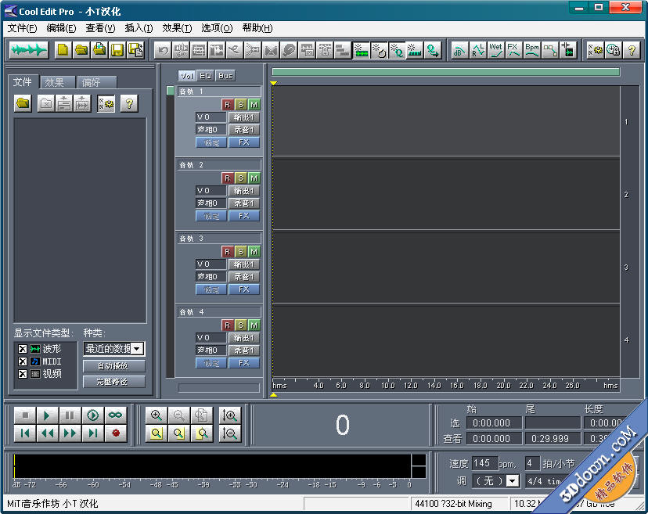Click the toolbar help question mark icon
The image size is (648, 514).
632,50
